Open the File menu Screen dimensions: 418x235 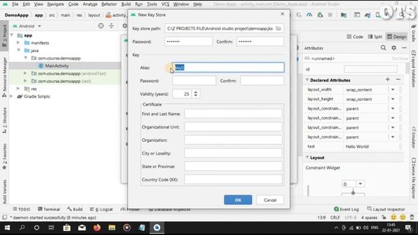click(x=15, y=5)
